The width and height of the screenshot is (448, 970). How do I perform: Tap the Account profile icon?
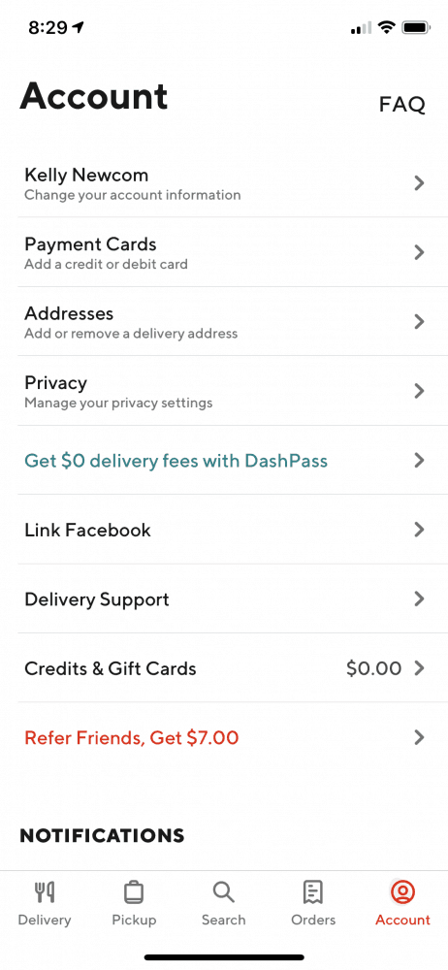click(402, 892)
